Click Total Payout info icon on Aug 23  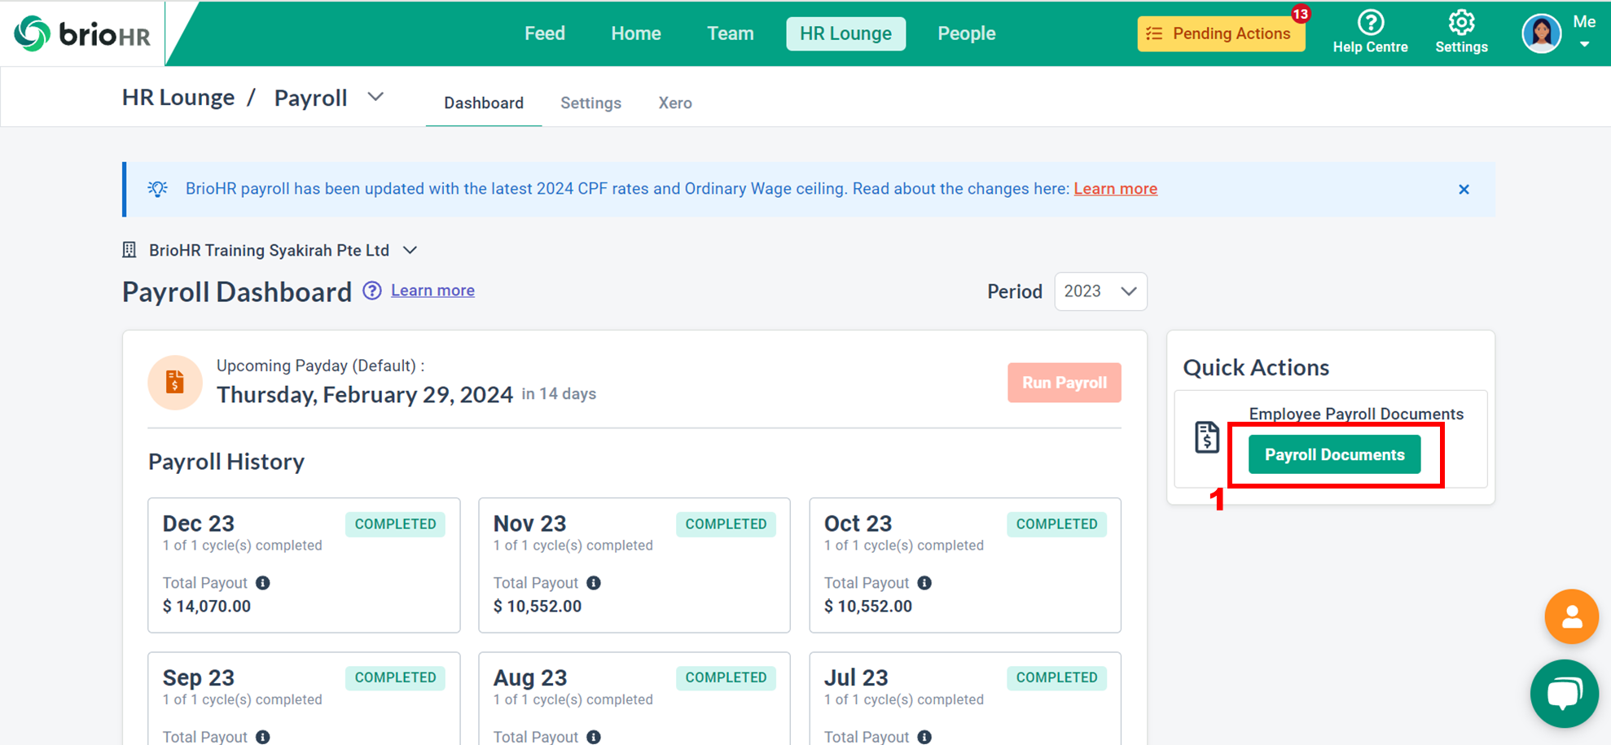(594, 737)
